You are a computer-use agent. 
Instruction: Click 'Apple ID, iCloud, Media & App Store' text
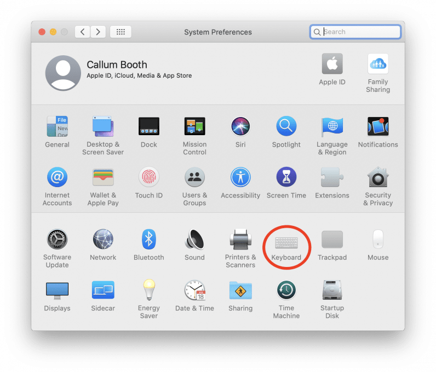[139, 75]
